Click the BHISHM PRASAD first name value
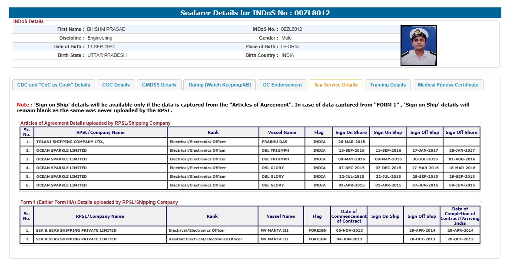 click(106, 29)
